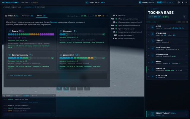The width and height of the screenshot is (190, 119).
Task: Click the Осмотрительность eye icon
Action: [x=9, y=55]
